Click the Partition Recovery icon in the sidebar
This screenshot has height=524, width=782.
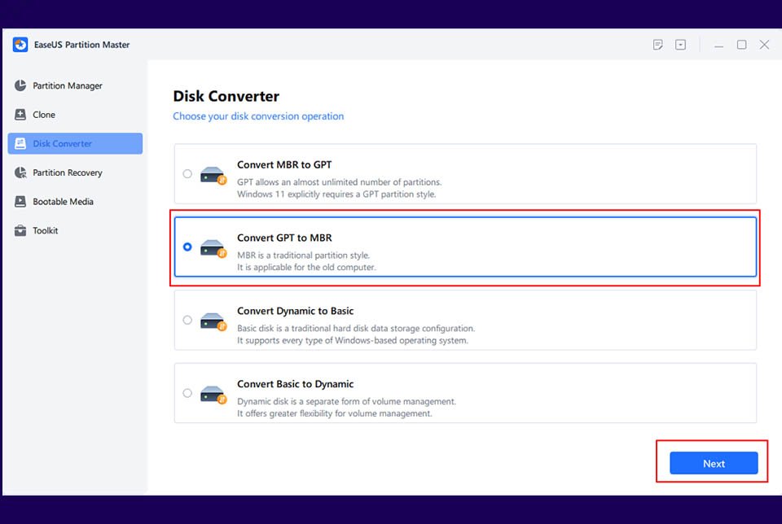(20, 172)
